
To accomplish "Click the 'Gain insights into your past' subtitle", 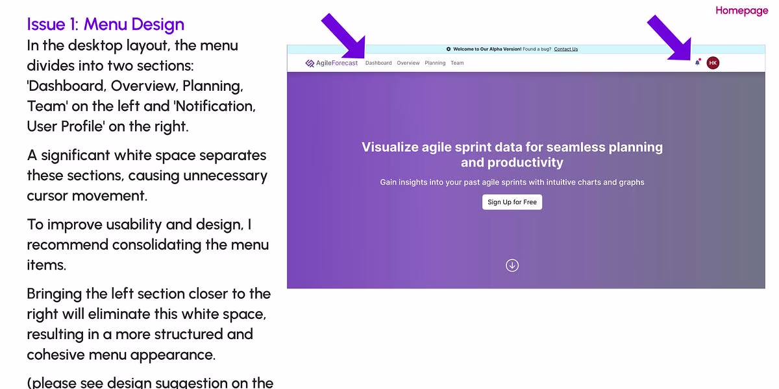I will coord(512,182).
